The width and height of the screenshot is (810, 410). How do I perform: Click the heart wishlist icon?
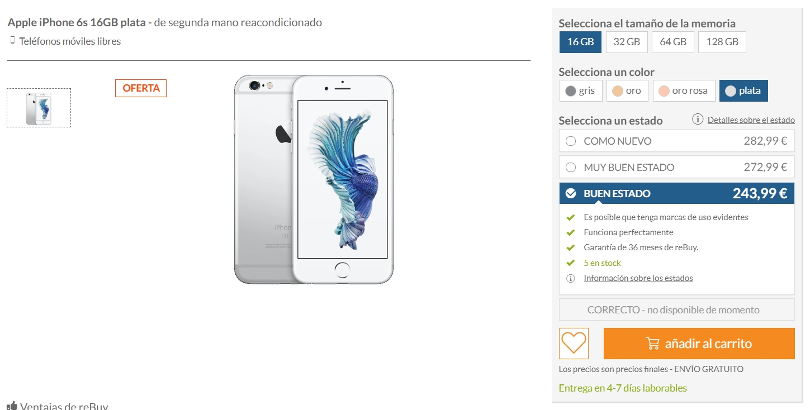pos(574,343)
